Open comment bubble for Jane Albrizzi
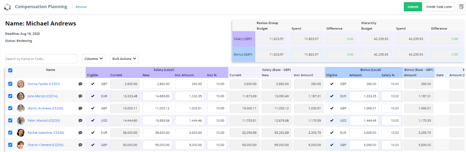The width and height of the screenshot is (466, 152). [80, 96]
